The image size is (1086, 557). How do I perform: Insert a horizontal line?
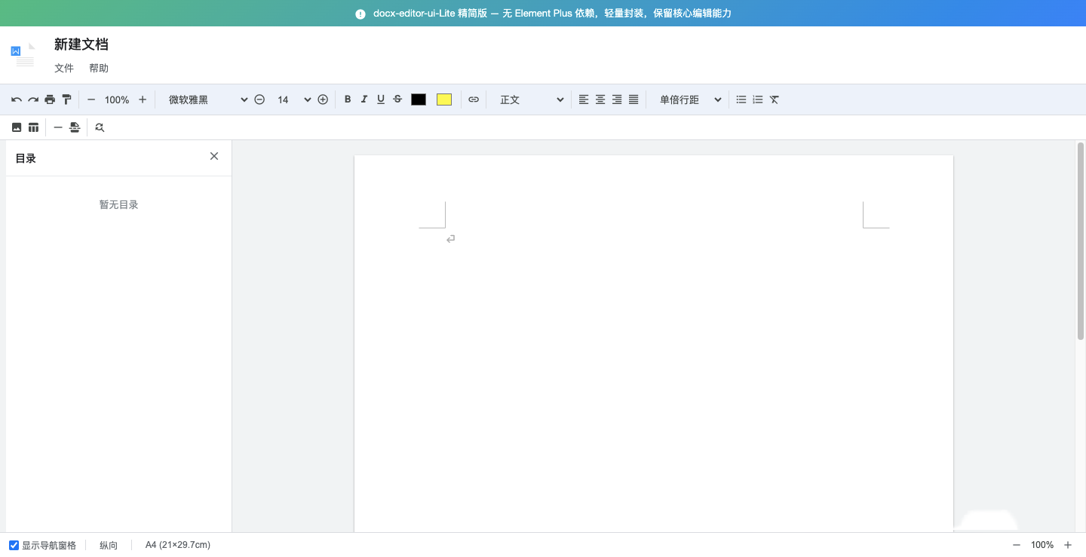pos(58,127)
